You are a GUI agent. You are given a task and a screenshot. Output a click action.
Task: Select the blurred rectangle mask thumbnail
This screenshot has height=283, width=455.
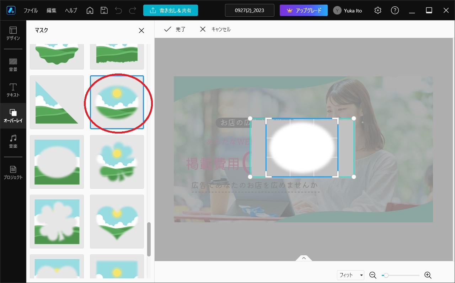117,266
